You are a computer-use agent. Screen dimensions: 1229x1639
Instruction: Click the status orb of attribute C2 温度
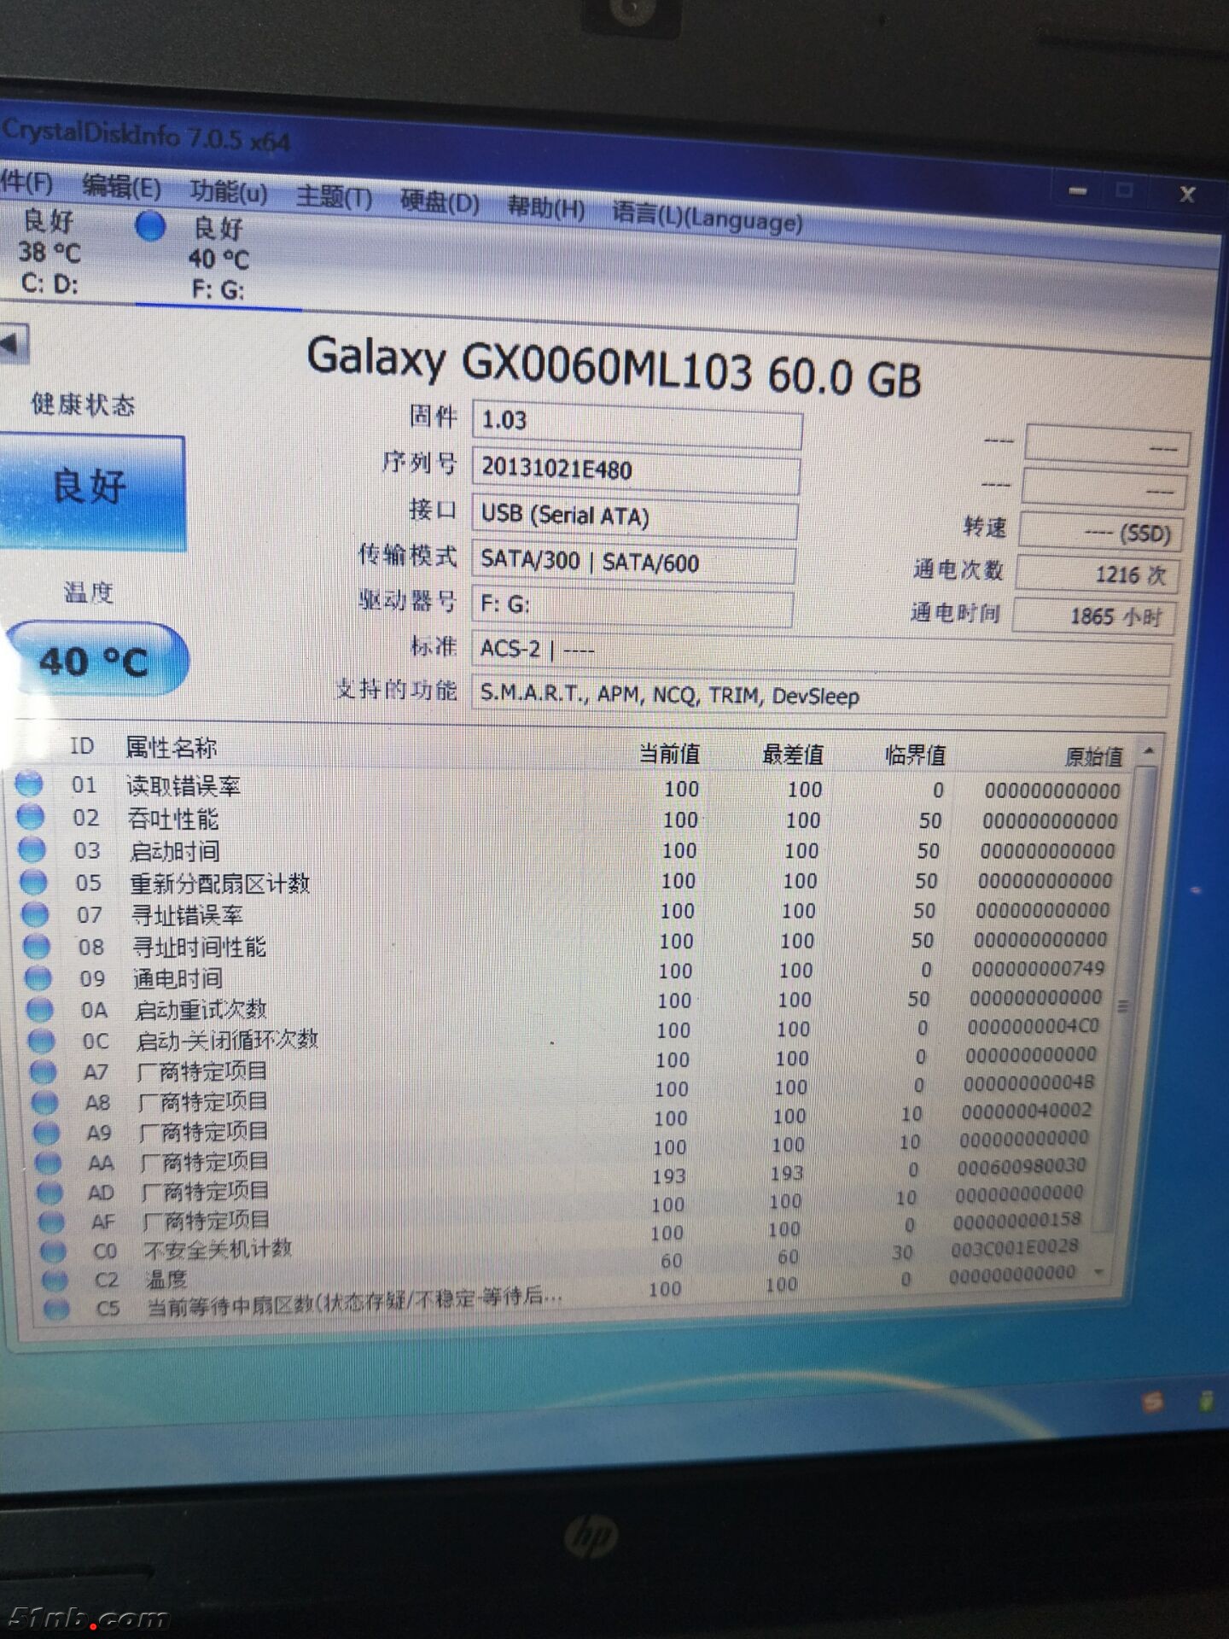[x=55, y=1280]
